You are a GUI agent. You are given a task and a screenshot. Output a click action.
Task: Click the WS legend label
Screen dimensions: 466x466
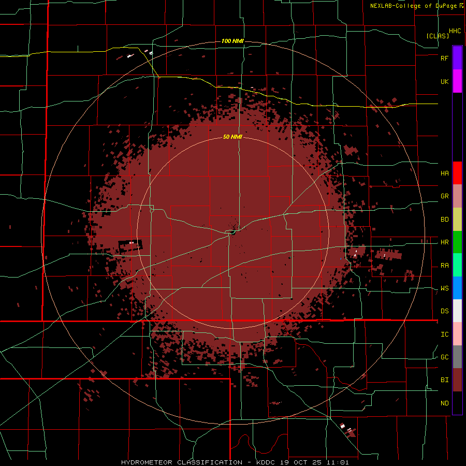pyautogui.click(x=444, y=288)
